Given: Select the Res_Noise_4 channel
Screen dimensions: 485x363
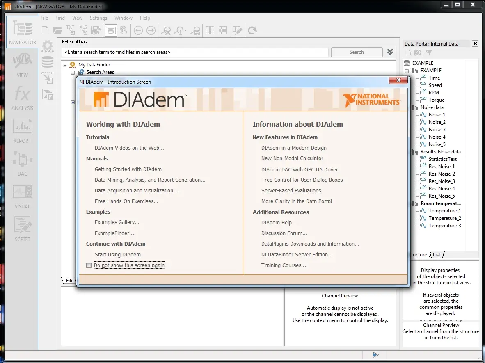Looking at the screenshot, I should coord(442,189).
